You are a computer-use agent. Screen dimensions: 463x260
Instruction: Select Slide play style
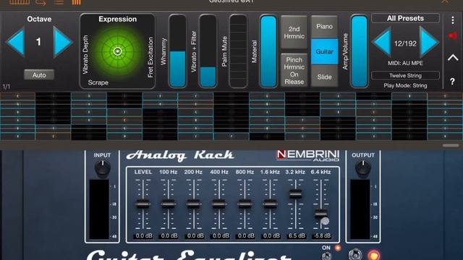[324, 77]
